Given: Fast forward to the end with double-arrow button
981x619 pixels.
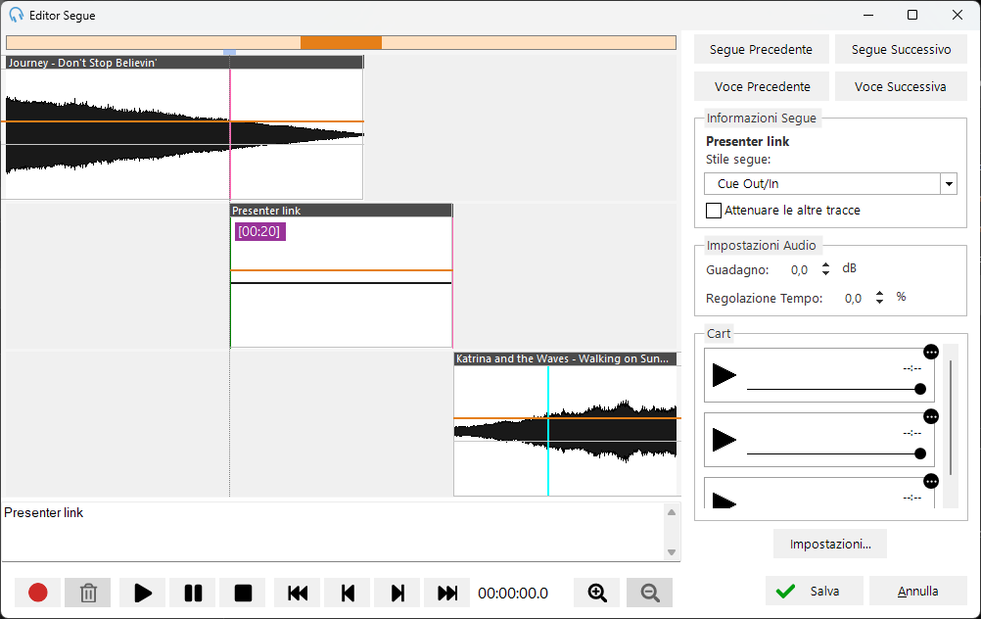Looking at the screenshot, I should click(x=446, y=593).
